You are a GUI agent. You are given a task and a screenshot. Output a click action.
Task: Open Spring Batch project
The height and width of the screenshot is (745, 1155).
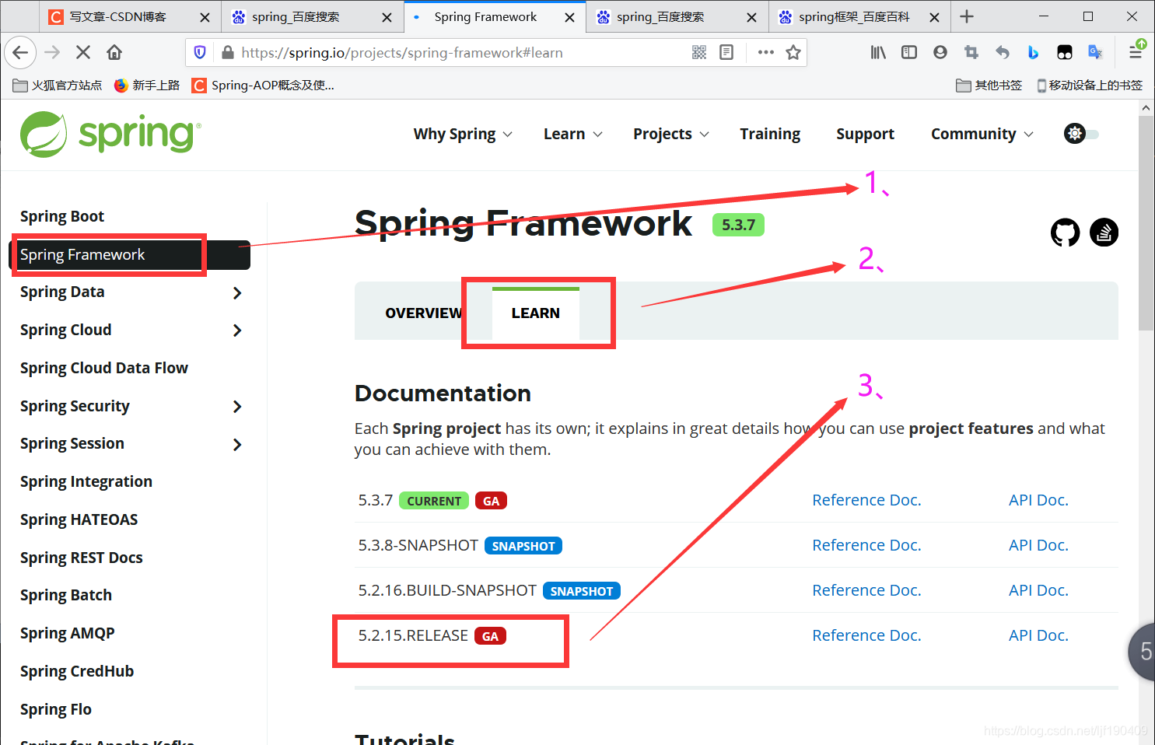66,595
